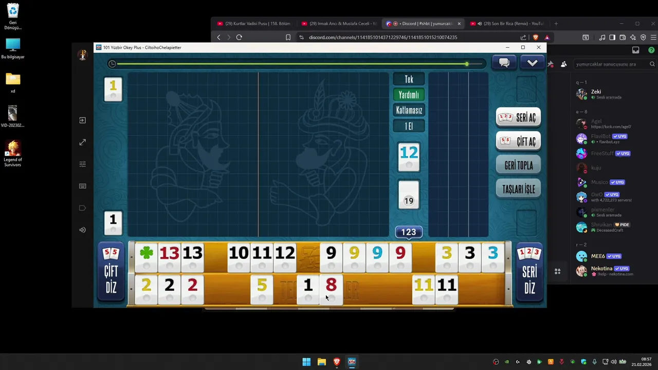Search in yumurcaklar server search box
This screenshot has width=658, height=370.
pyautogui.click(x=615, y=64)
